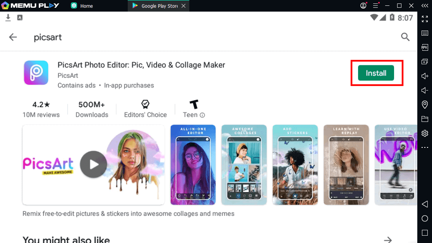432x243 pixels.
Task: Open the keyboard mapping icon
Action: [x=425, y=33]
